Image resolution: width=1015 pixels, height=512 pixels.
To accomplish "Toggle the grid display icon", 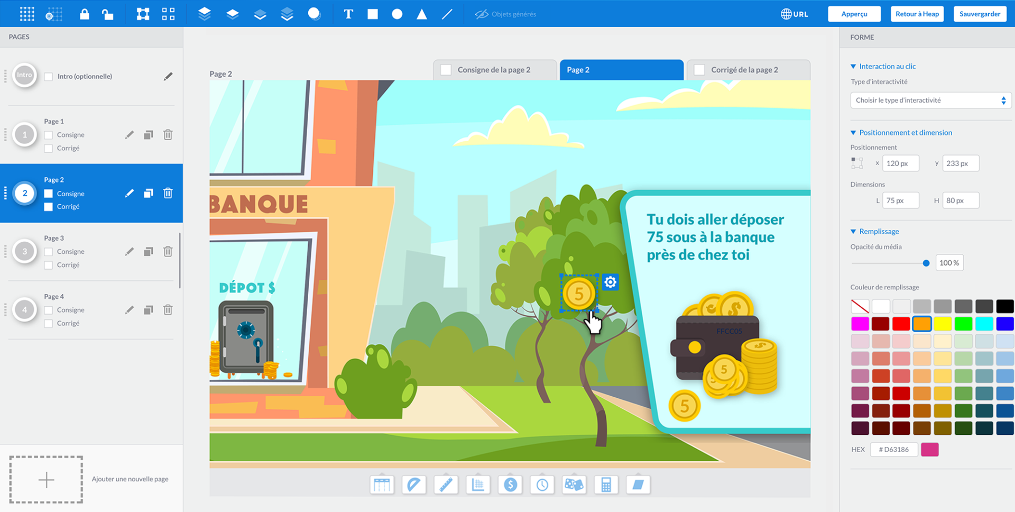I will 27,14.
